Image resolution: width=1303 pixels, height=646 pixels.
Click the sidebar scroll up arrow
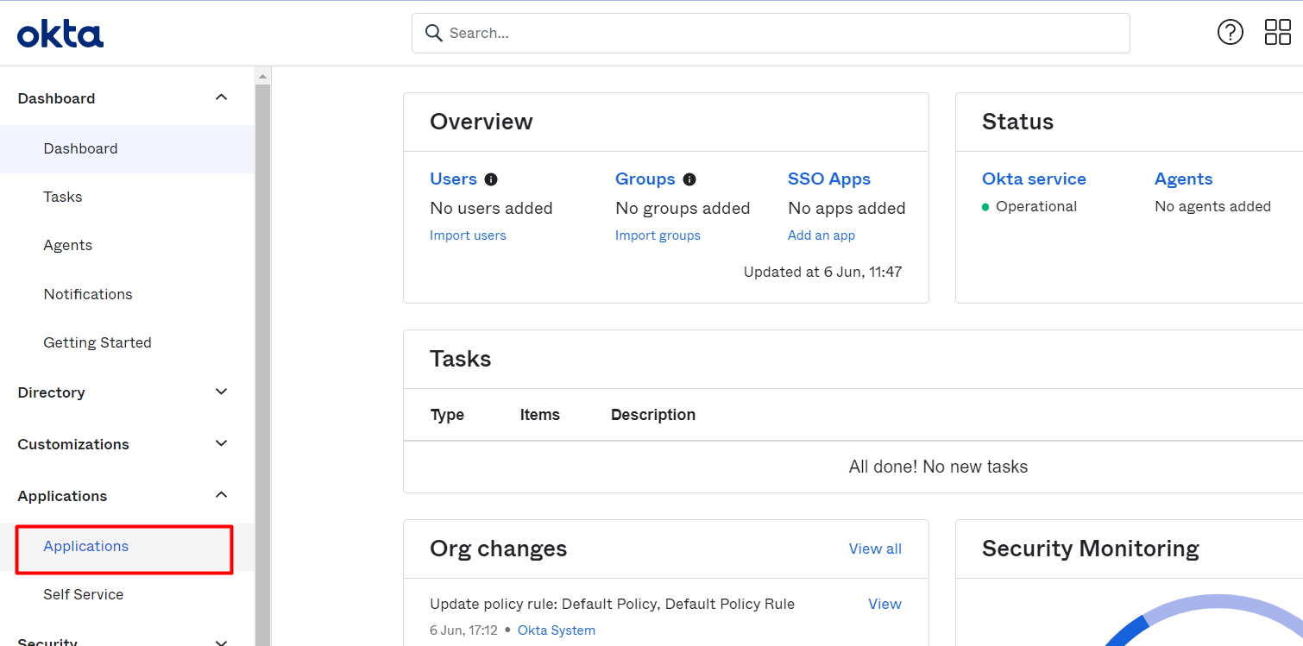(x=262, y=76)
